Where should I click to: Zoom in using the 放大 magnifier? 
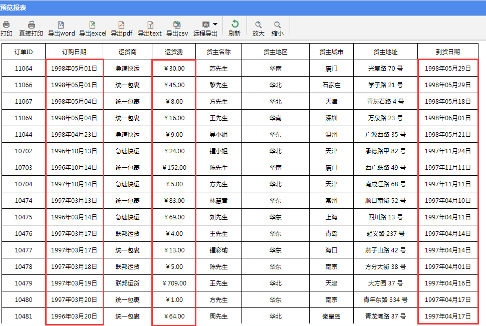point(258,25)
